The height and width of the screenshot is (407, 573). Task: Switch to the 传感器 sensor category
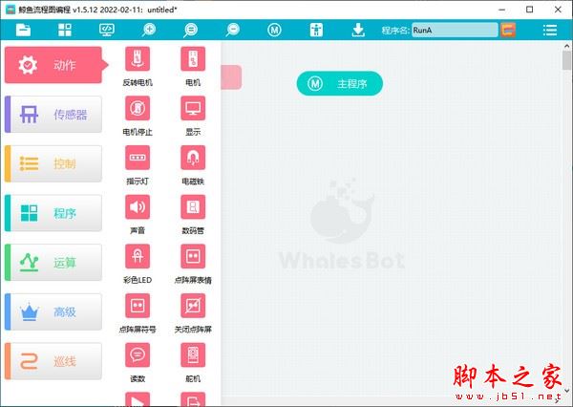[53, 115]
